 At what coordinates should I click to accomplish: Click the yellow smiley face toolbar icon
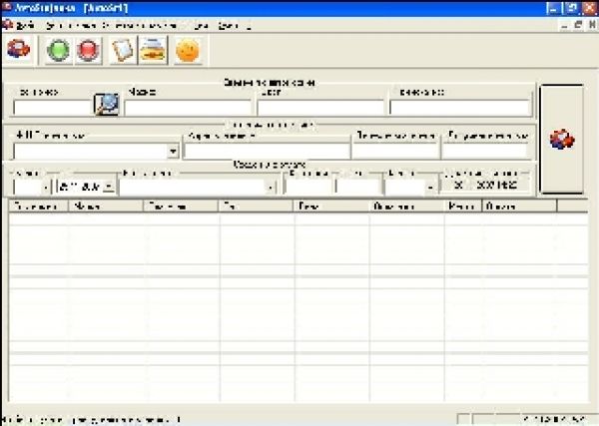[187, 49]
